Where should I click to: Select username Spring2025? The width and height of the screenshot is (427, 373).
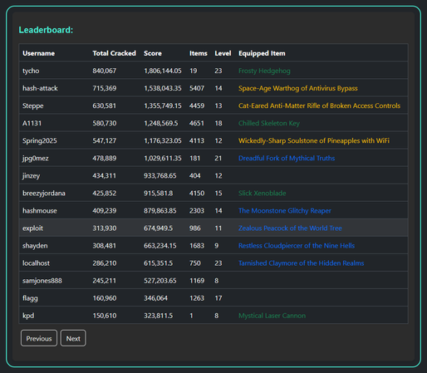(x=39, y=140)
